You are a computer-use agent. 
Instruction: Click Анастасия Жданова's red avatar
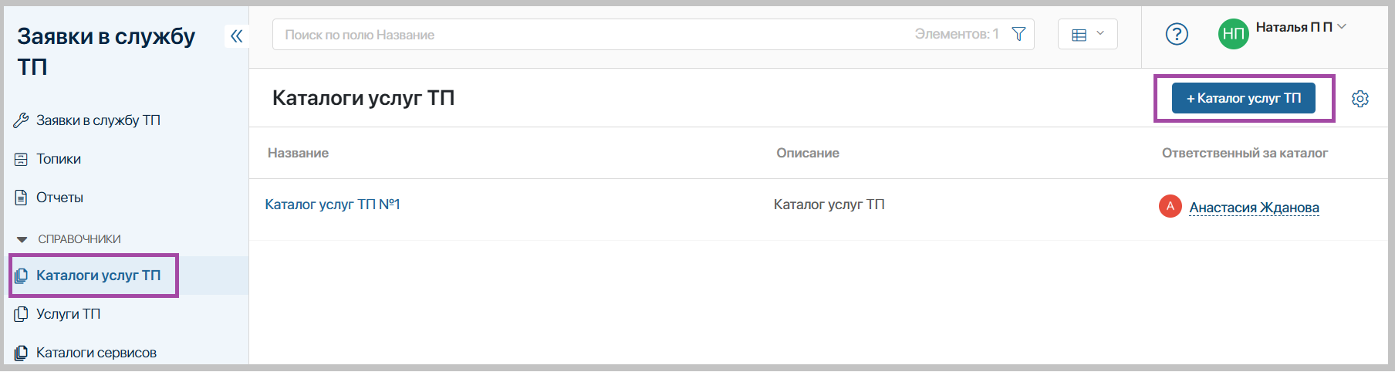[x=1170, y=206]
